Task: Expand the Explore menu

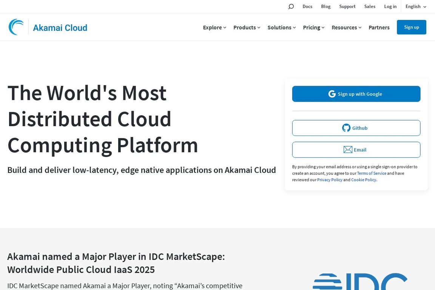Action: click(x=214, y=28)
